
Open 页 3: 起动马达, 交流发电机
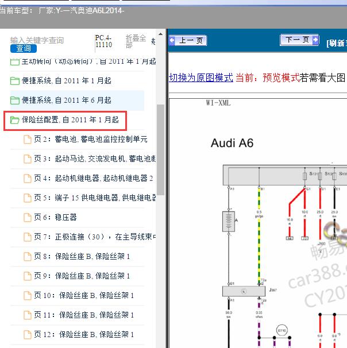[x=95, y=159]
